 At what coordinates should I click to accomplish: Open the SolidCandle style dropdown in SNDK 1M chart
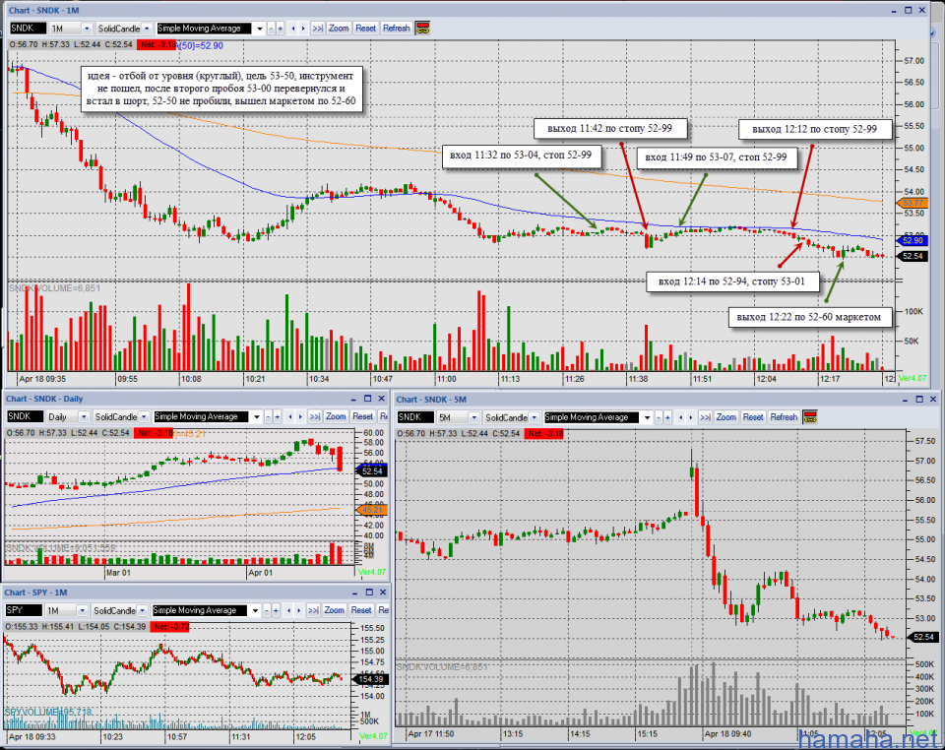click(147, 29)
